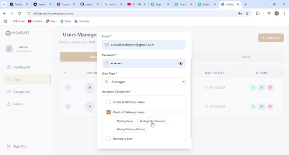Image resolution: width=289 pixels, height=155 pixels.
Task: Click the Email input field
Action: [144, 45]
